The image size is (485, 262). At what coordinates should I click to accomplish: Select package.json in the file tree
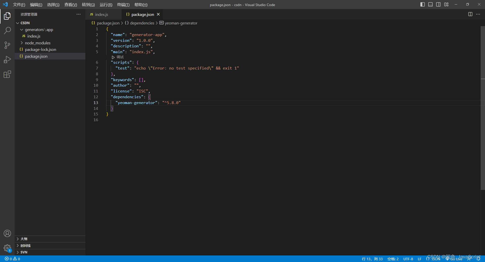(x=50, y=56)
